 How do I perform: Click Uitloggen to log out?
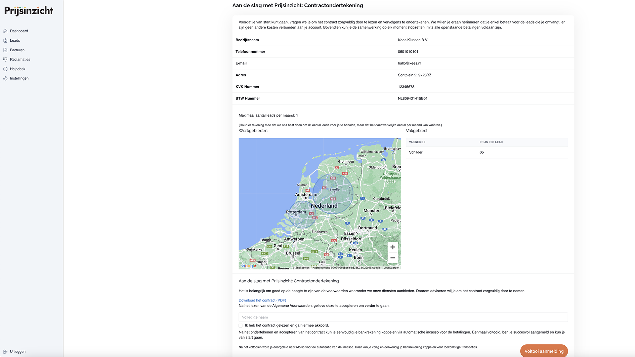(18, 352)
